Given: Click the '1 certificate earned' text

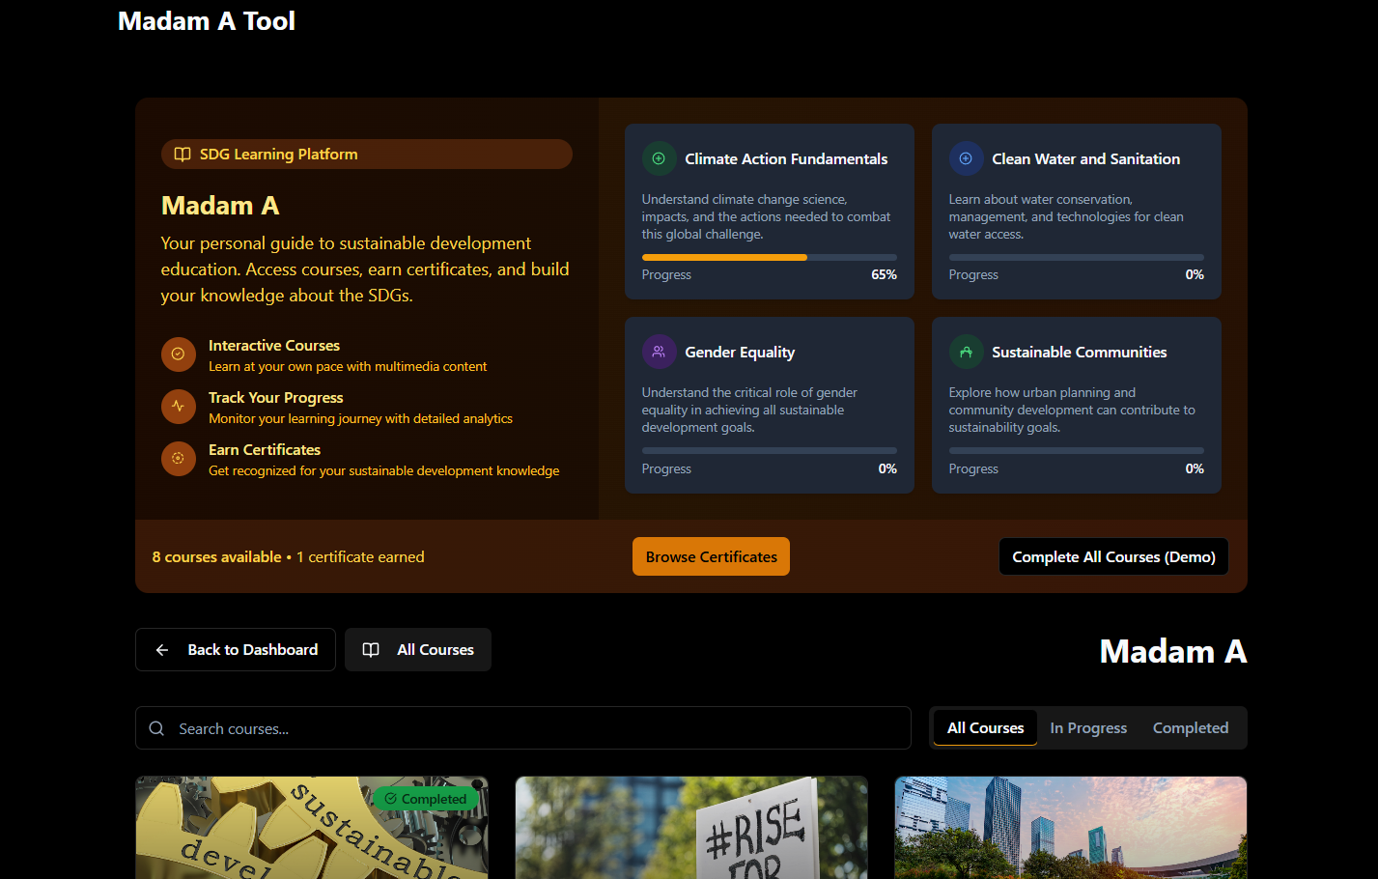Looking at the screenshot, I should coord(360,556).
